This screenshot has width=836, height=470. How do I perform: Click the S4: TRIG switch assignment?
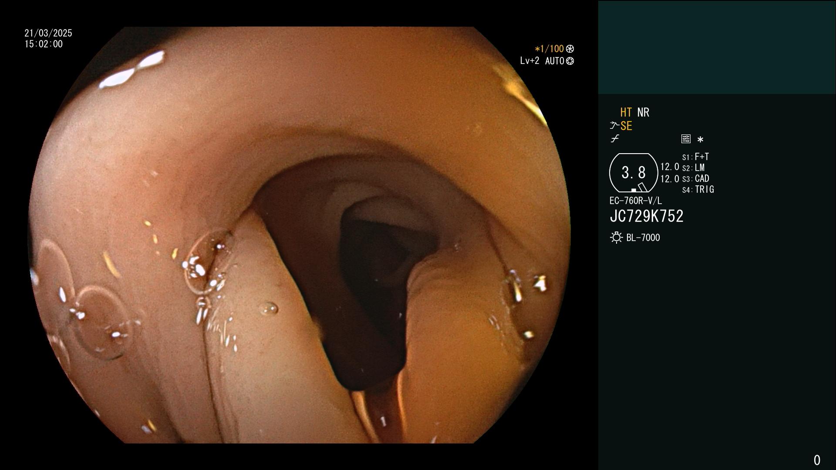(x=698, y=189)
